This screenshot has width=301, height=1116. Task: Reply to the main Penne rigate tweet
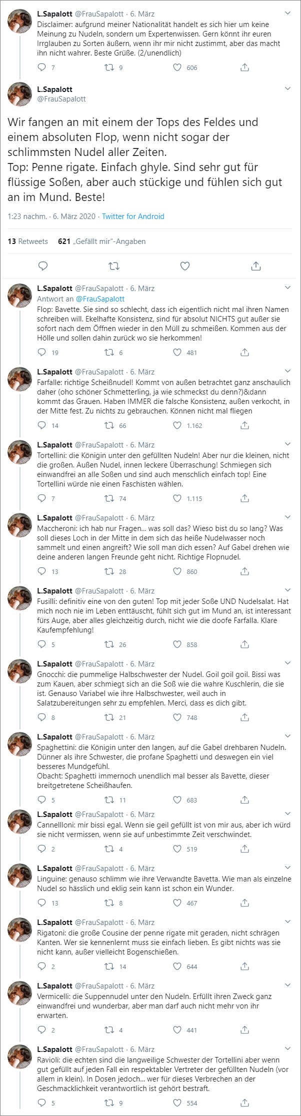point(43,266)
